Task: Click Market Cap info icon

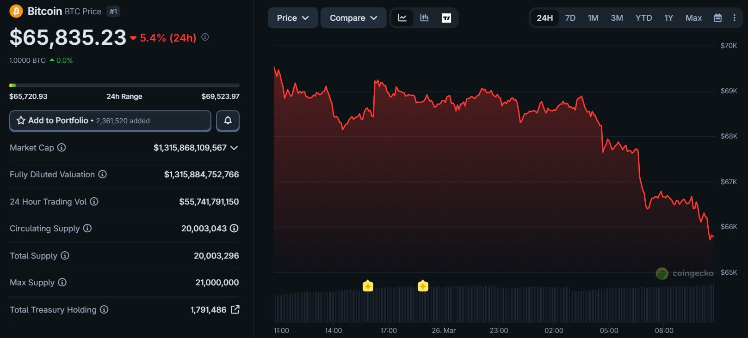Action: click(62, 147)
